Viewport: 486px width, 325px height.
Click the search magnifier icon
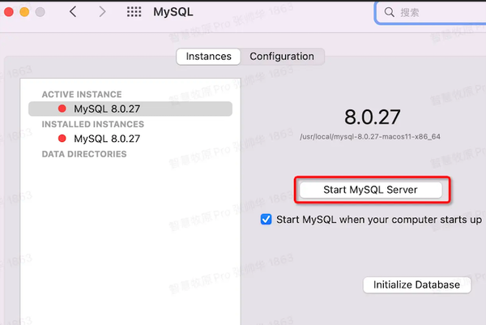click(x=389, y=12)
